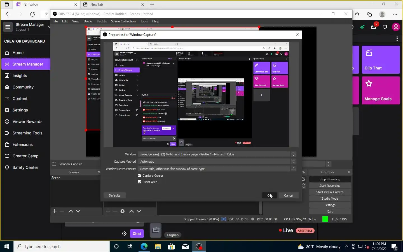Select the Scene item in Scenes list
The height and width of the screenshot is (252, 403).
[75, 178]
